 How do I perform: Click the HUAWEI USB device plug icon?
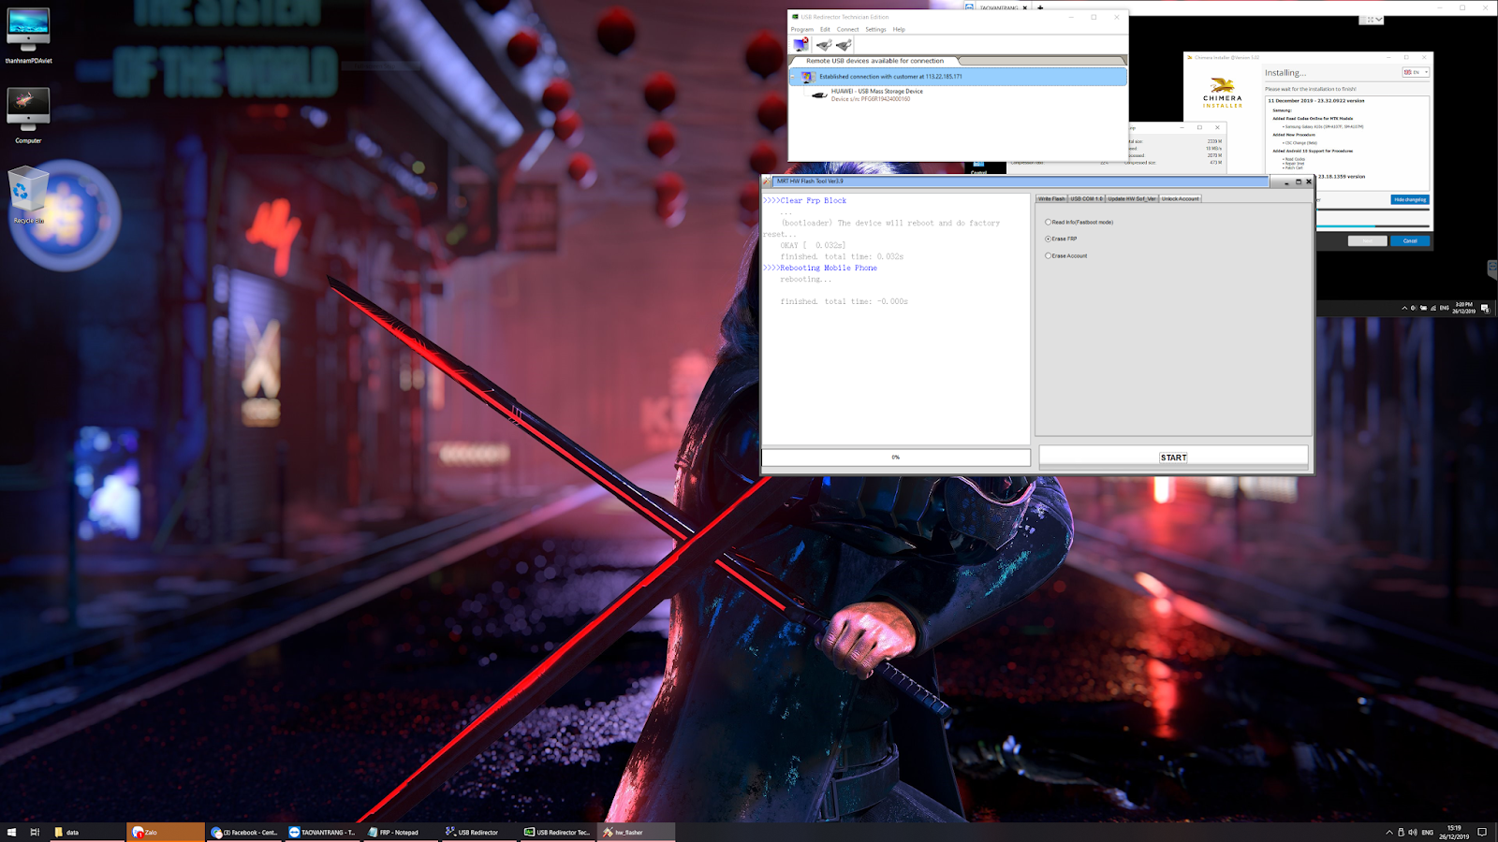[819, 94]
